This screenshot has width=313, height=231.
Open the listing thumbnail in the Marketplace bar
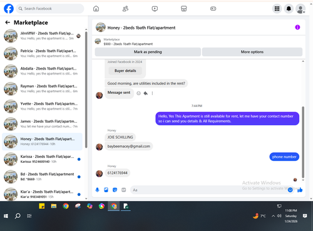coord(98,41)
